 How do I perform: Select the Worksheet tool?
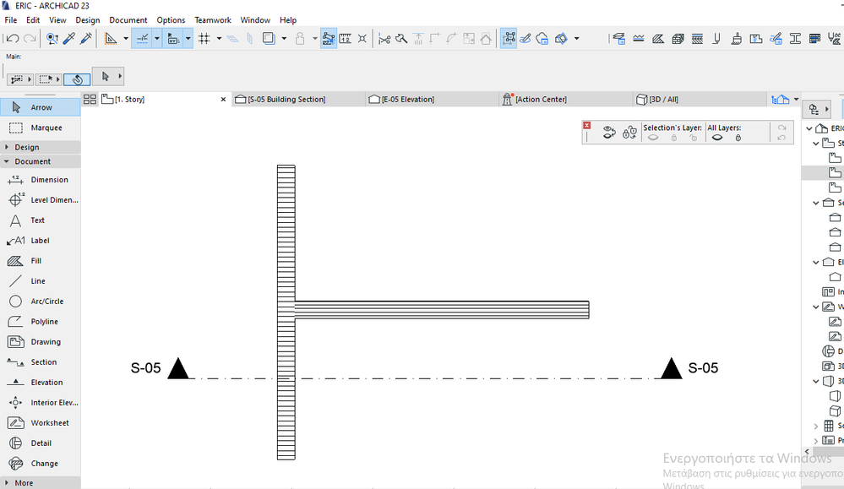[x=41, y=423]
